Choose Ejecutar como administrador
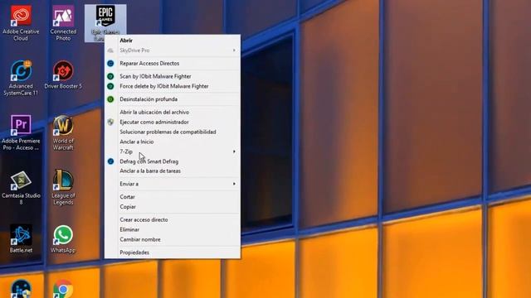The width and height of the screenshot is (531, 298). pyautogui.click(x=173, y=122)
